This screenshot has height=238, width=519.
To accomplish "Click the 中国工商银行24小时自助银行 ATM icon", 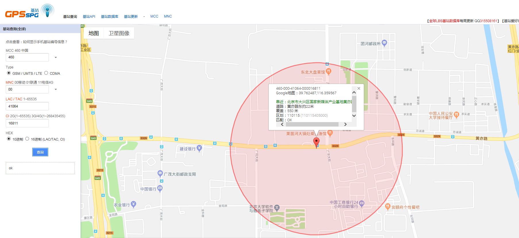I will 362,204.
